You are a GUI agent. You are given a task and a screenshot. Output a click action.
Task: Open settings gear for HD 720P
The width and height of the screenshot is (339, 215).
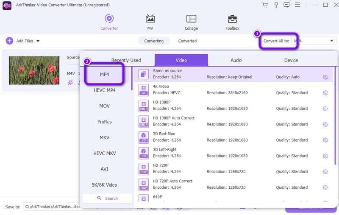click(325, 172)
